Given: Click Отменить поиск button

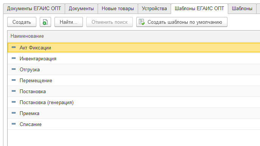Looking at the screenshot, I should (x=109, y=22).
